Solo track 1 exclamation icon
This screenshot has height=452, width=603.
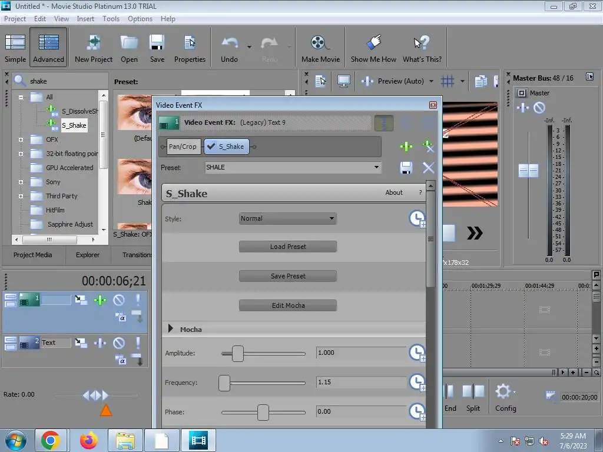[x=138, y=300]
